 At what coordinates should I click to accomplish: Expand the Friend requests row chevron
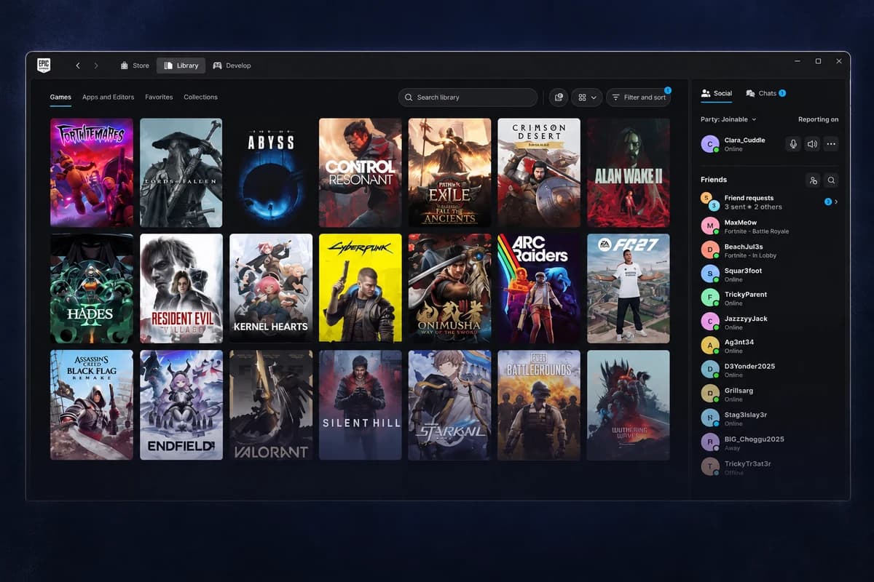pos(836,202)
